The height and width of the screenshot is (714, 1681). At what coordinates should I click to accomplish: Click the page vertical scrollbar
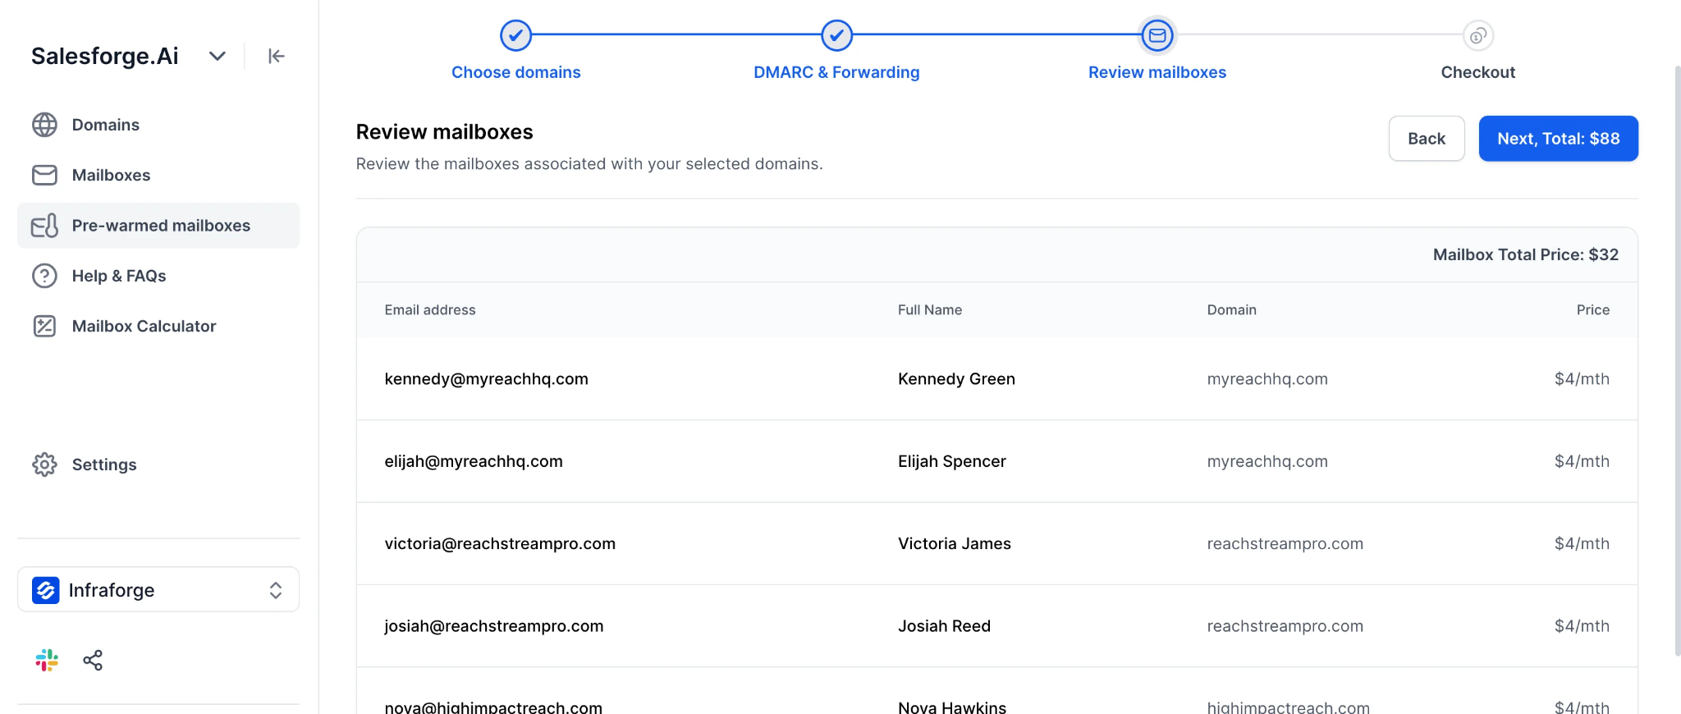(1677, 361)
